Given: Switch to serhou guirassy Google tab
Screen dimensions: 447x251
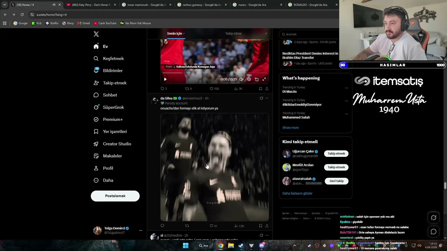Looking at the screenshot, I should (x=202, y=5).
